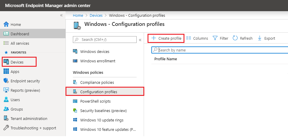Open Endpoint security shield icon
This screenshot has height=137, width=288.
click(6, 81)
